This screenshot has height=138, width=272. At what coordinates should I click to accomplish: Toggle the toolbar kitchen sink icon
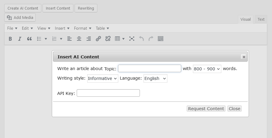coord(161,39)
